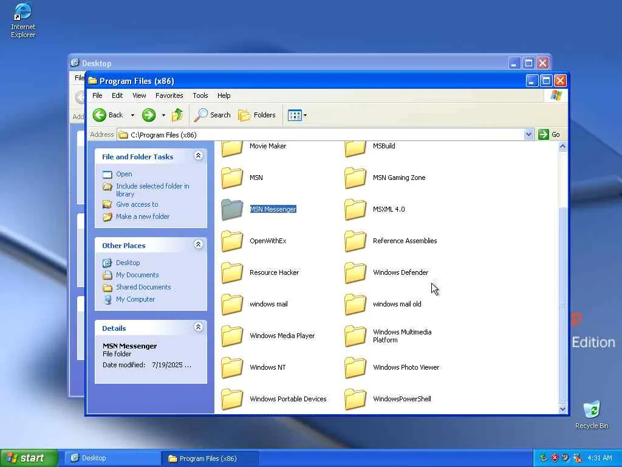Click the red shield tray icon
The image size is (622, 467).
[555, 458]
